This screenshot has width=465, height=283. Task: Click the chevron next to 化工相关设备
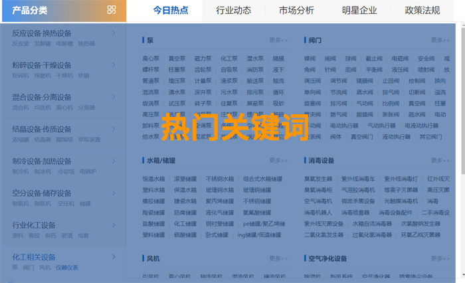click(114, 256)
